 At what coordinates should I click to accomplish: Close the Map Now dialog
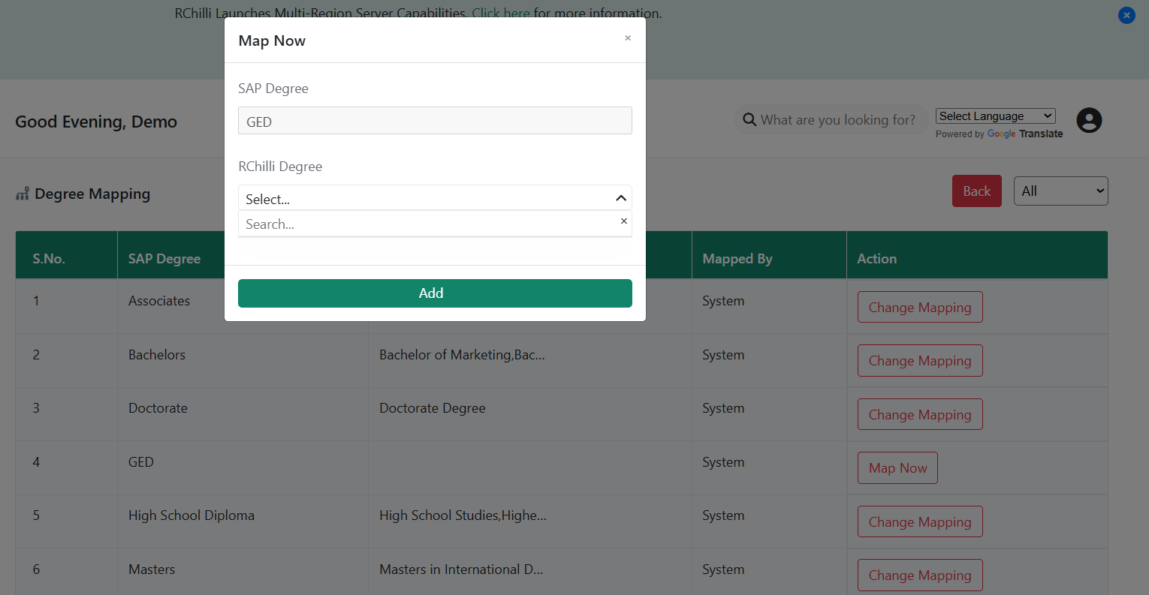tap(628, 38)
